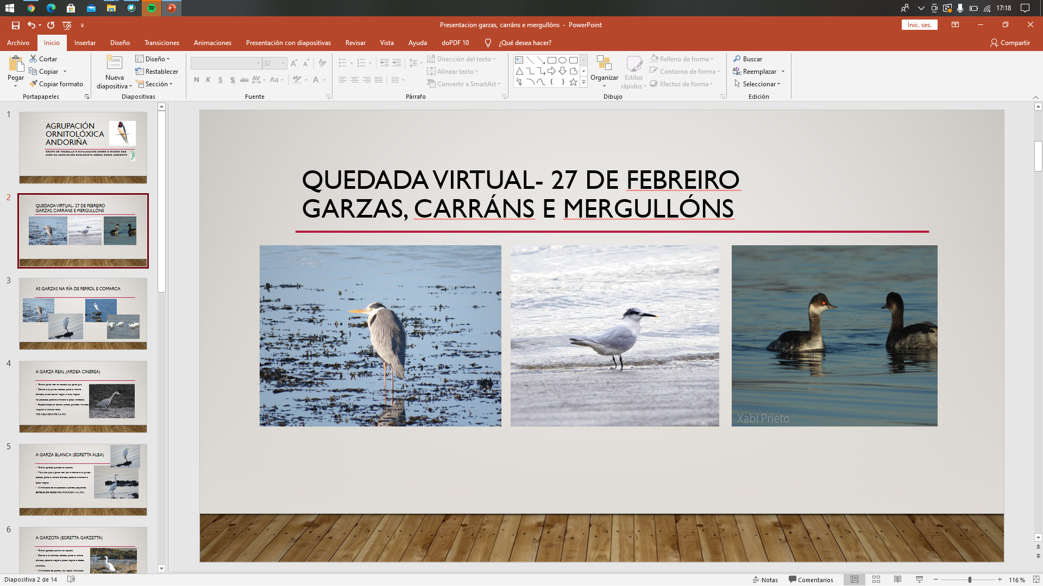Click the Save icon in quick access toolbar
Screen dimensions: 1043x586
pyautogui.click(x=15, y=25)
